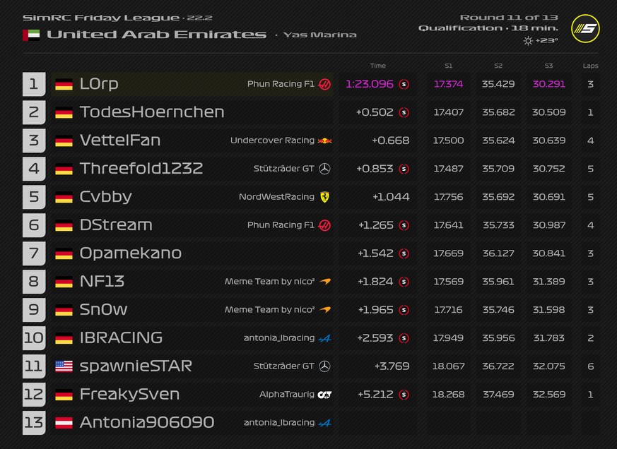
Task: Click the yellow SimRC league logo
Action: coord(584,29)
